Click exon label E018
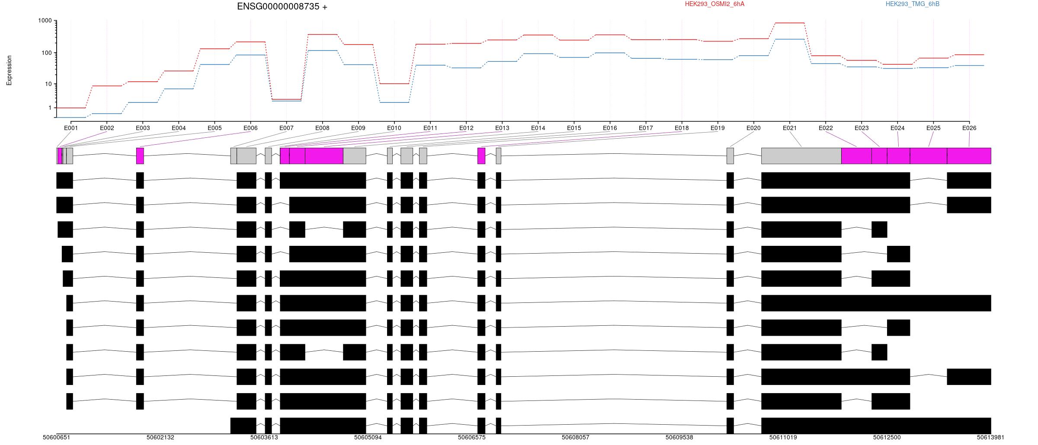1038x445 pixels. coord(682,128)
